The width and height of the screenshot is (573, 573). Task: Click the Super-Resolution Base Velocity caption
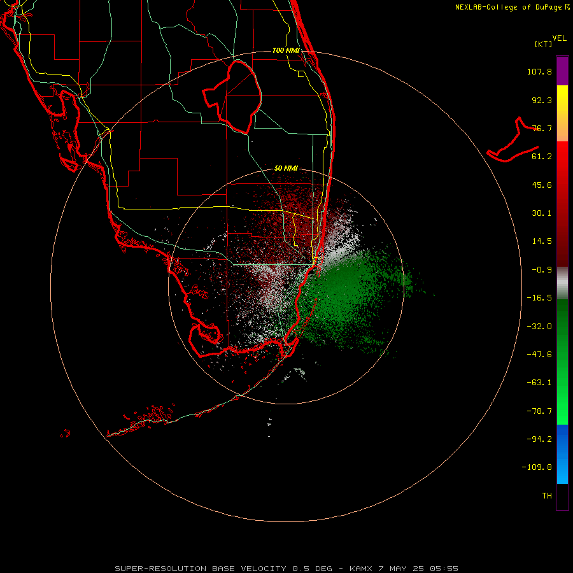(286, 569)
